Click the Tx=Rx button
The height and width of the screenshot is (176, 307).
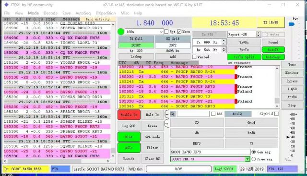[x=244, y=42]
